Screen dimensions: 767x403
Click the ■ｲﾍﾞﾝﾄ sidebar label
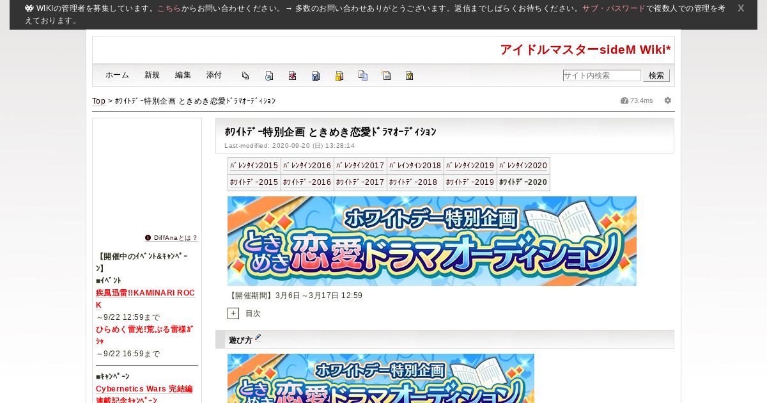pyautogui.click(x=109, y=281)
